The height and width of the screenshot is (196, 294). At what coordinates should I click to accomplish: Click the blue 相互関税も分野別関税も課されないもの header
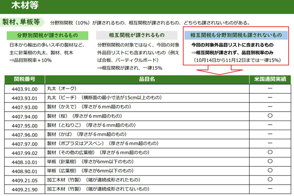(x=236, y=35)
